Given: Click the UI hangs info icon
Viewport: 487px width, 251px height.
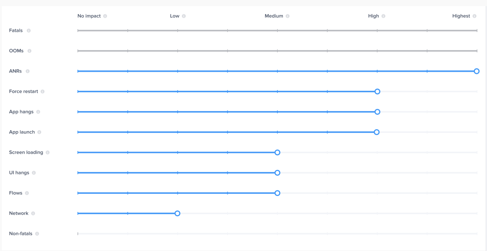Looking at the screenshot, I should pos(34,173).
